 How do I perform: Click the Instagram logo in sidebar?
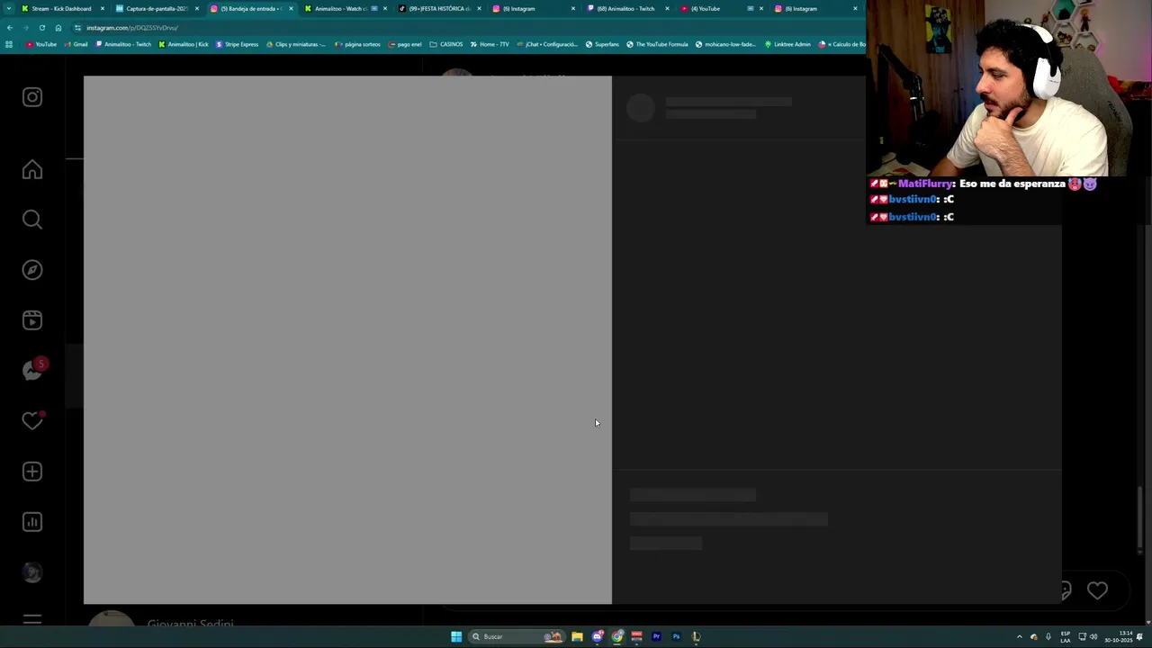pyautogui.click(x=32, y=97)
